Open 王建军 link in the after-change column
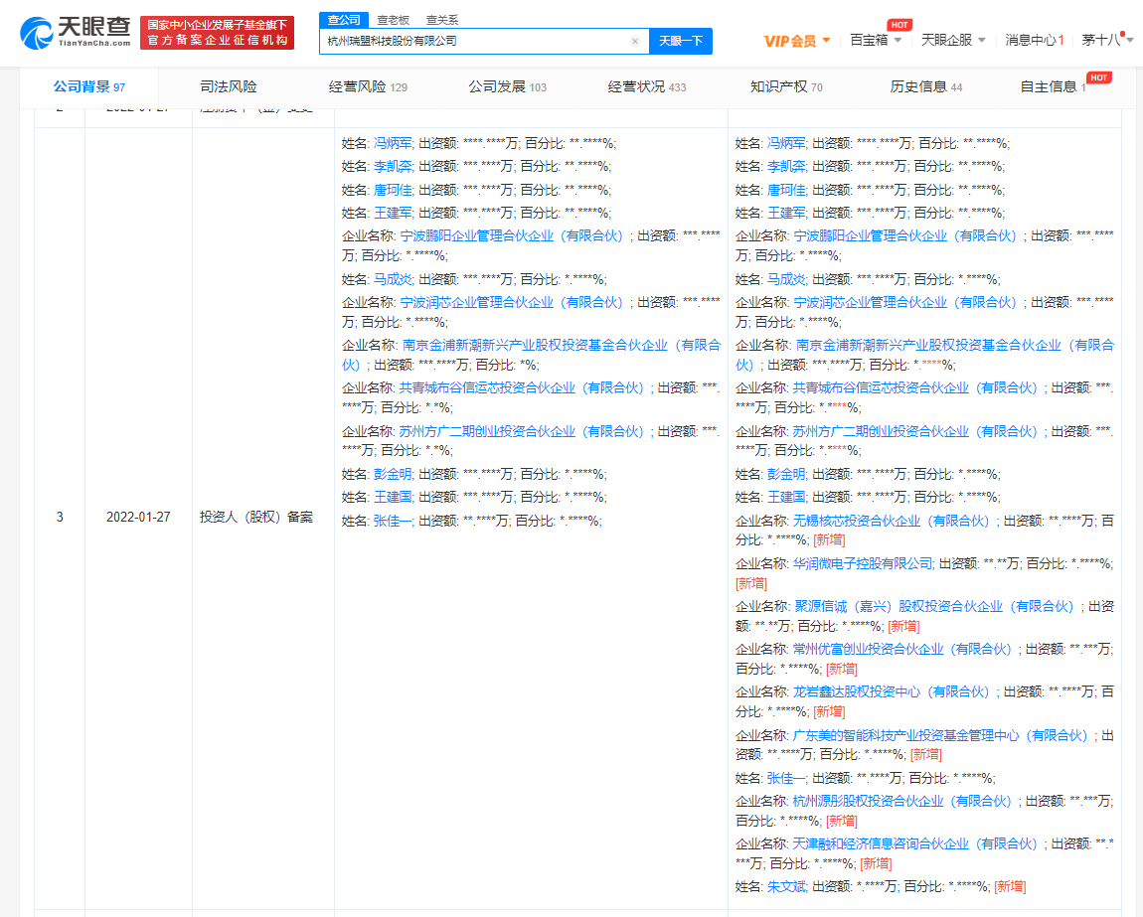The image size is (1143, 917). 786,213
